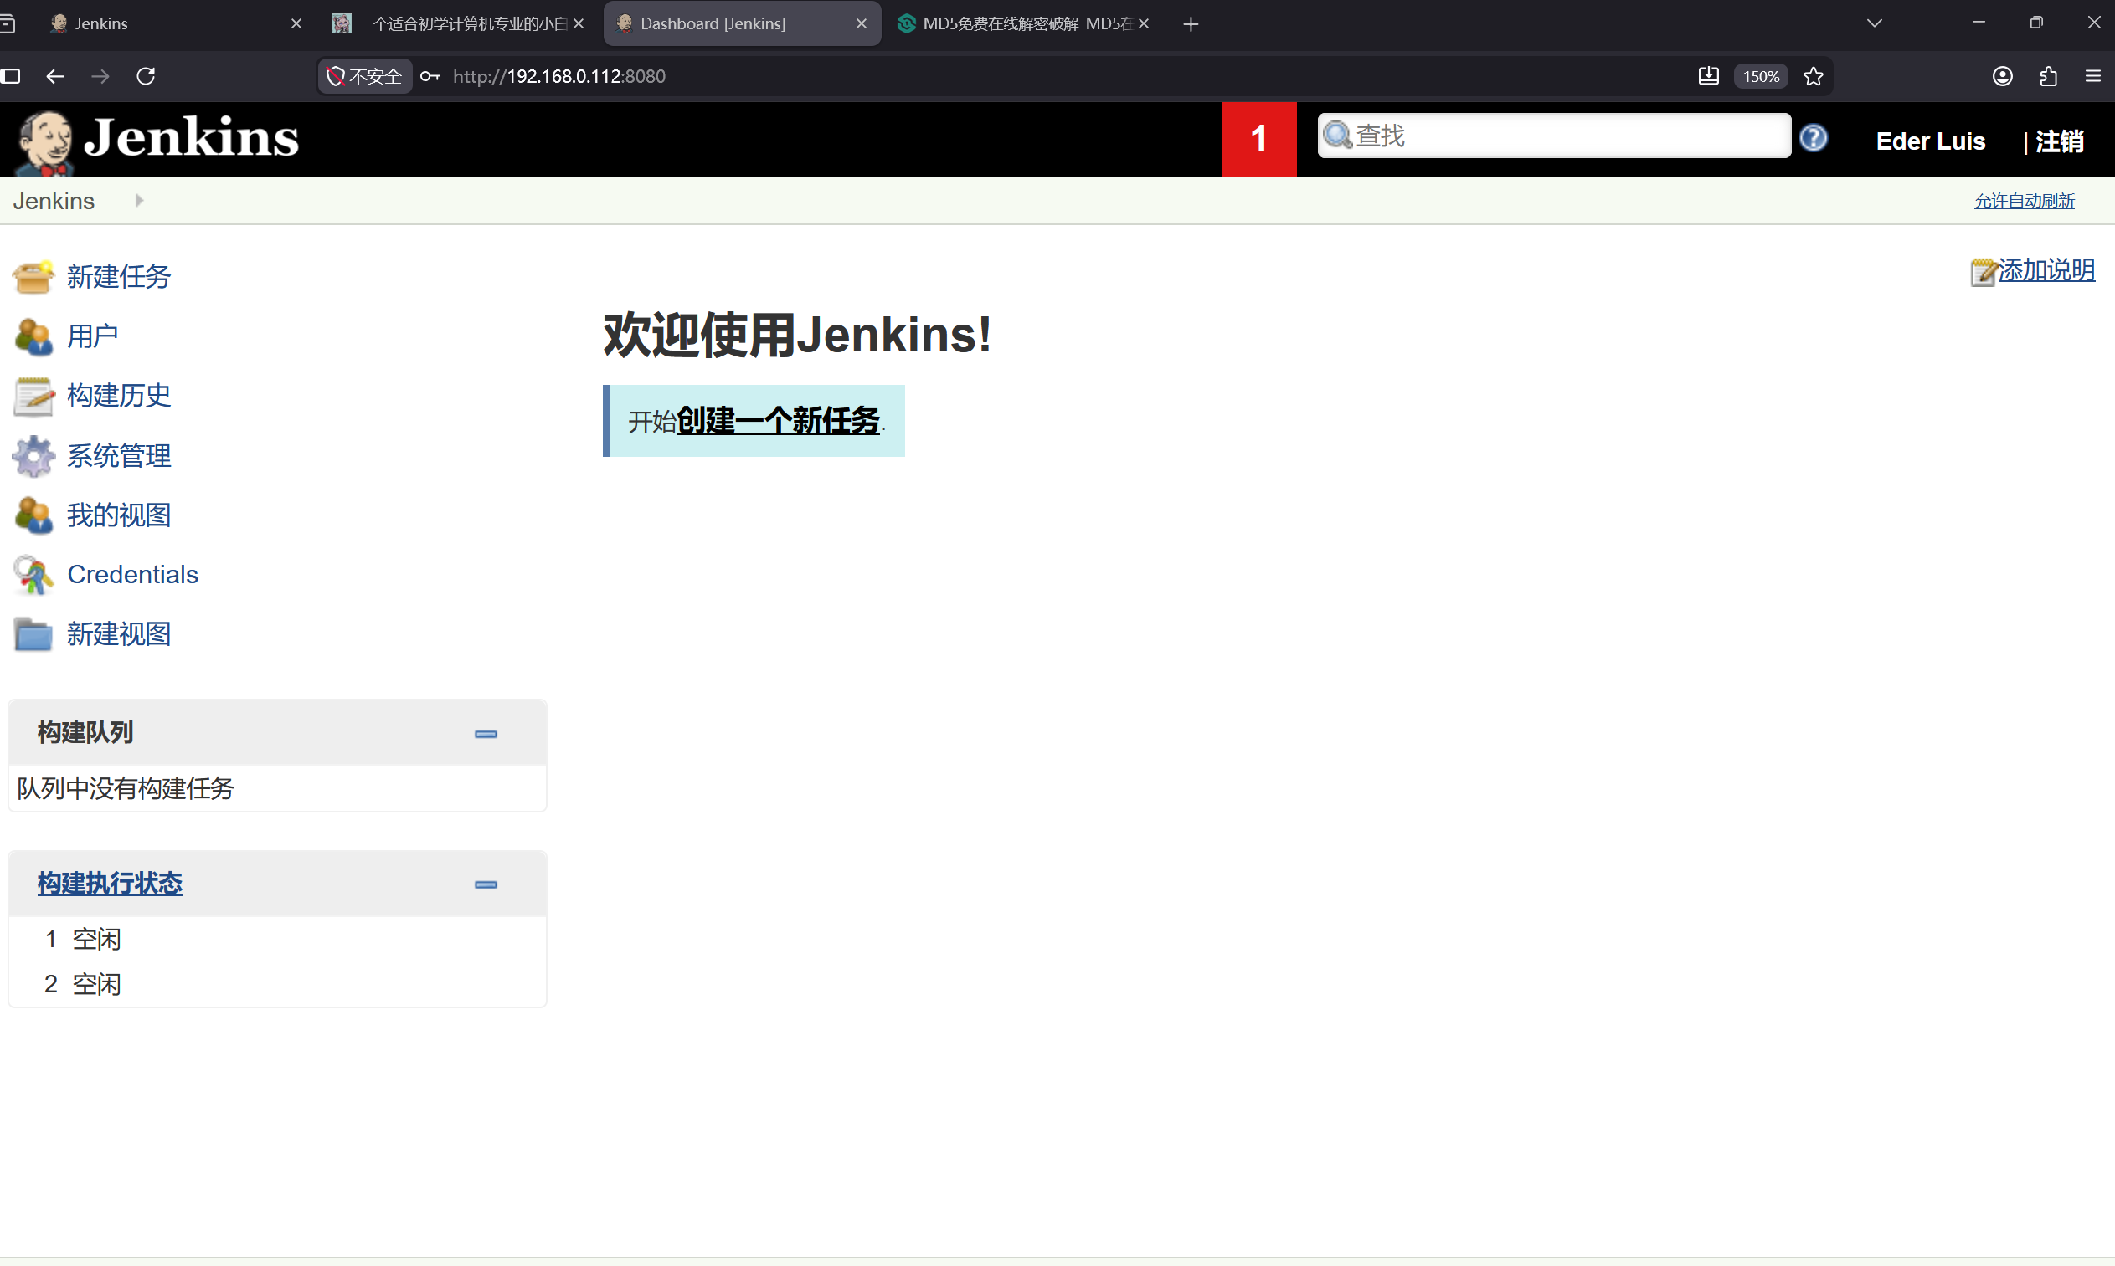This screenshot has width=2115, height=1266.
Task: Click the 队列中没有构建任务 text
Action: click(126, 788)
